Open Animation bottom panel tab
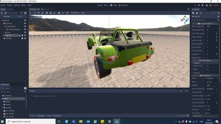 [x=57, y=116]
